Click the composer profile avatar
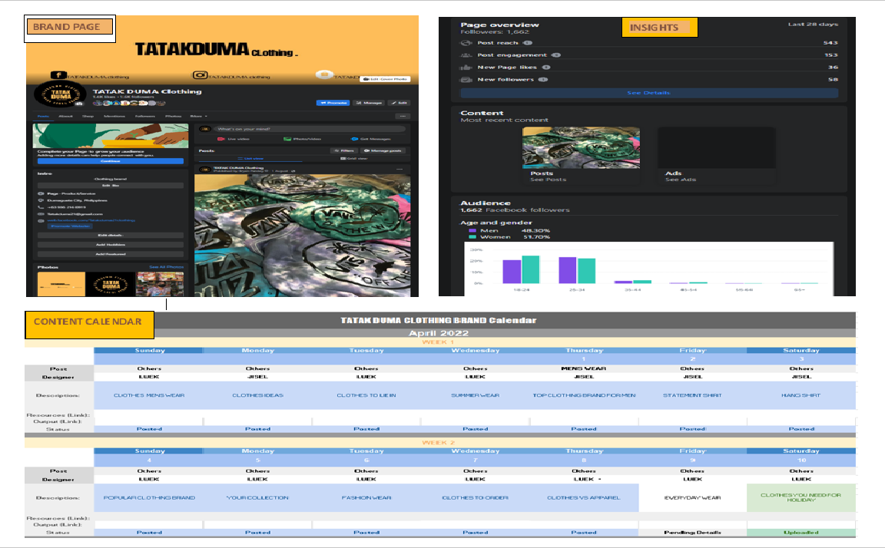The width and height of the screenshot is (885, 548). click(205, 129)
